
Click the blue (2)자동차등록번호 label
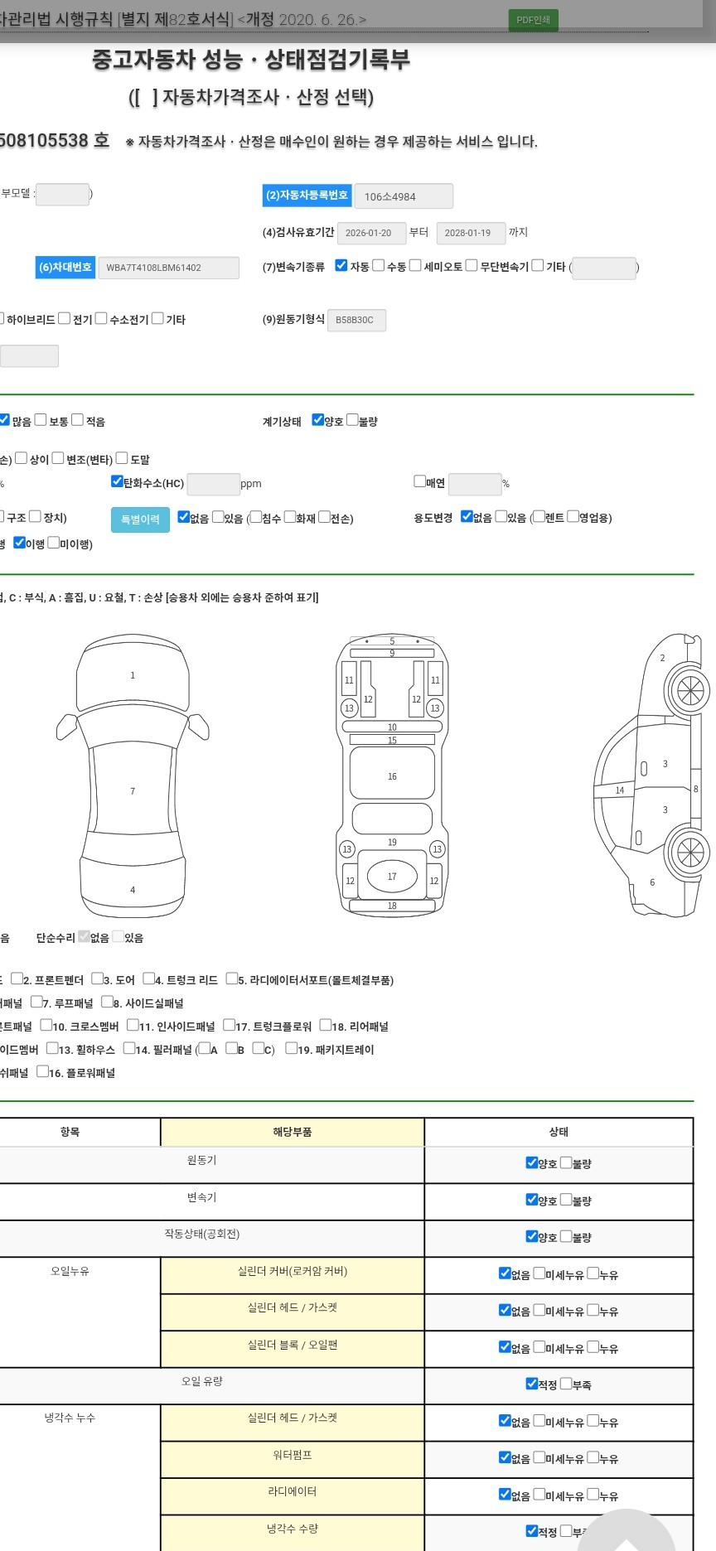[x=307, y=196]
